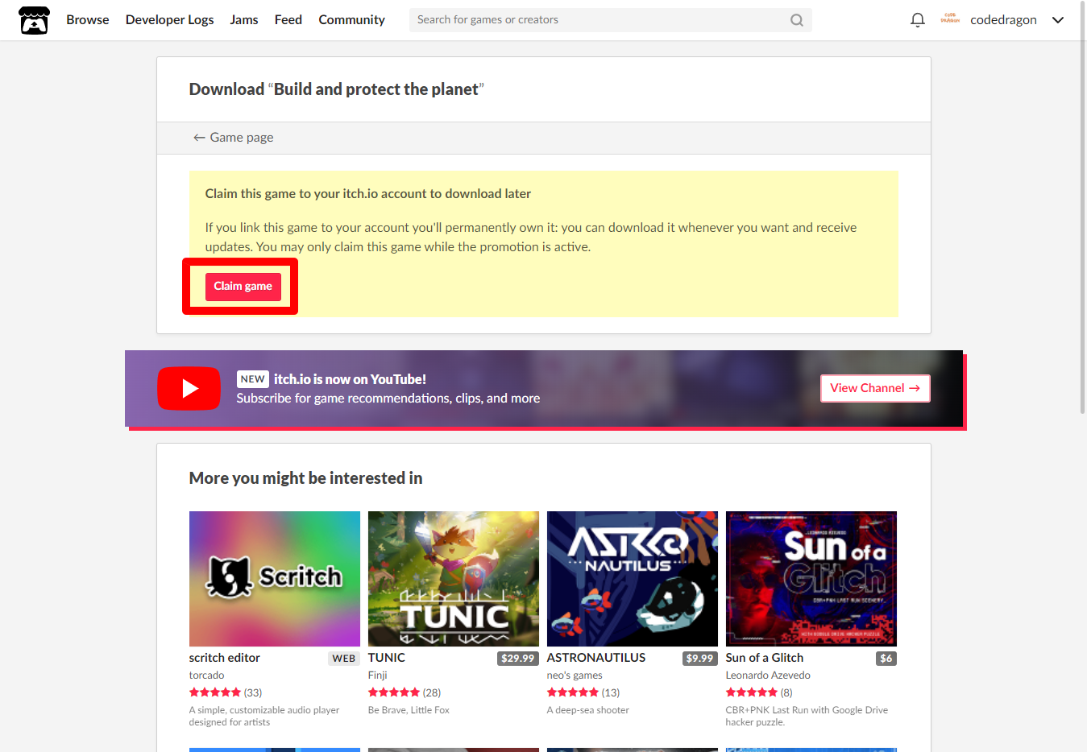Click Sun of a Glitch star rating (8)
The width and height of the screenshot is (1087, 752).
[x=759, y=692]
